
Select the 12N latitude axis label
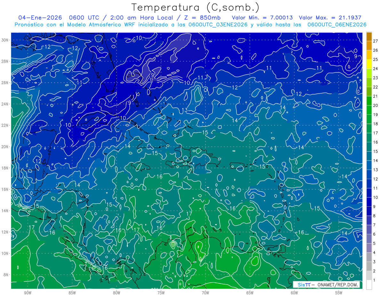[x=5, y=232]
